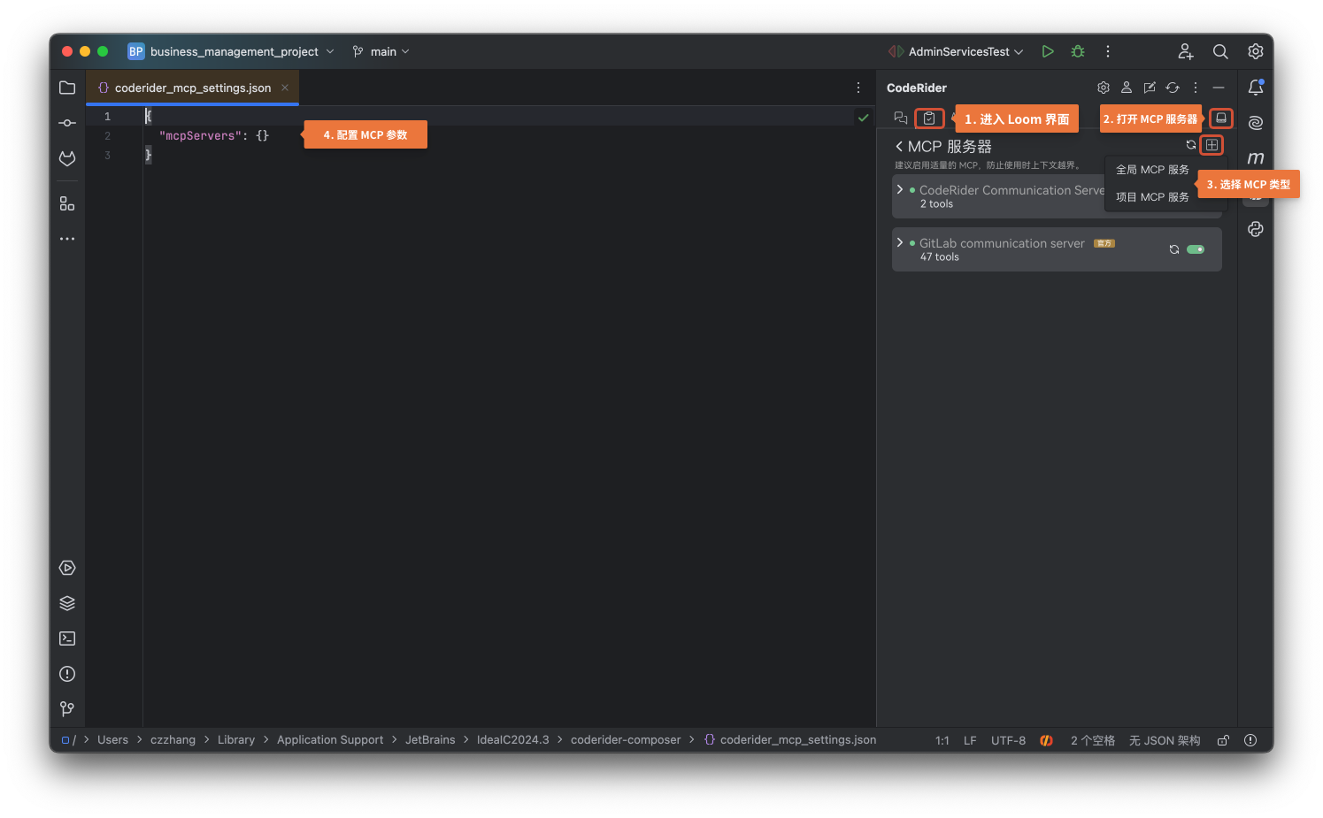Viewport: 1323px width, 818px height.
Task: Open the Python tool window icon
Action: (1256, 229)
